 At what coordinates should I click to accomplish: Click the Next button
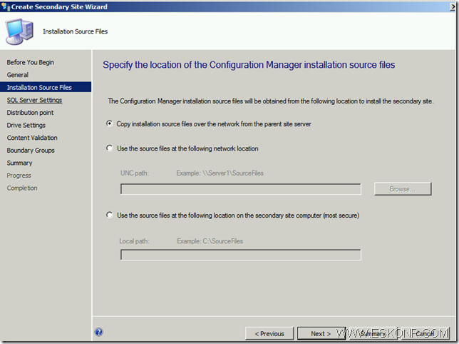(x=321, y=334)
